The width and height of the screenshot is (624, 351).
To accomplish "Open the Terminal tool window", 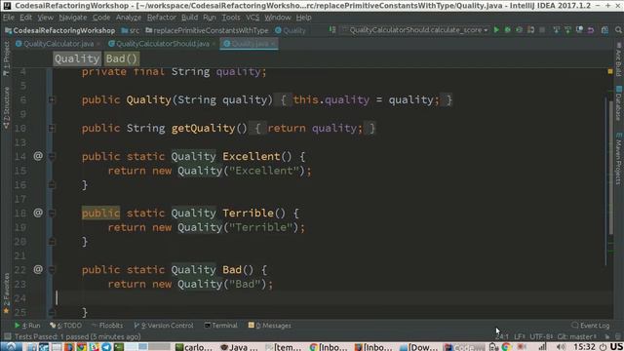I will [x=221, y=326].
